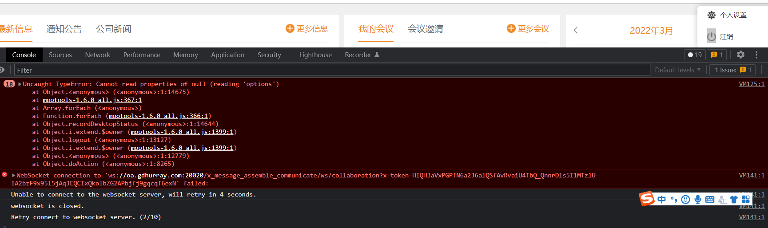Image resolution: width=768 pixels, height=228 pixels.
Task: Open the IME toolbox grid icon
Action: click(x=746, y=200)
